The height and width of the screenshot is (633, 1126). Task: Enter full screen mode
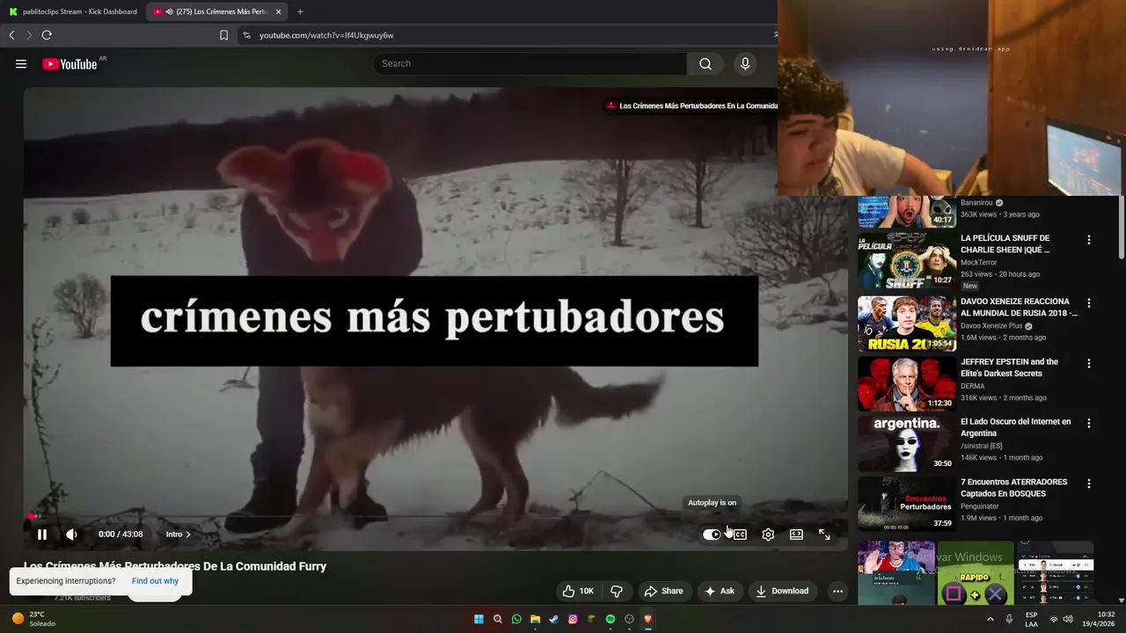tap(824, 535)
